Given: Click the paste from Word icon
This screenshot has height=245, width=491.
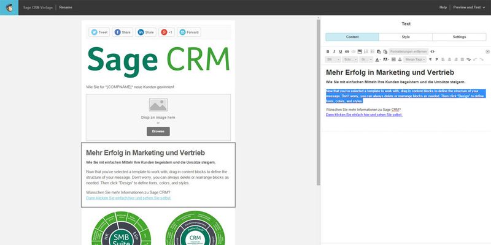Looking at the screenshot, I should click(385, 51).
